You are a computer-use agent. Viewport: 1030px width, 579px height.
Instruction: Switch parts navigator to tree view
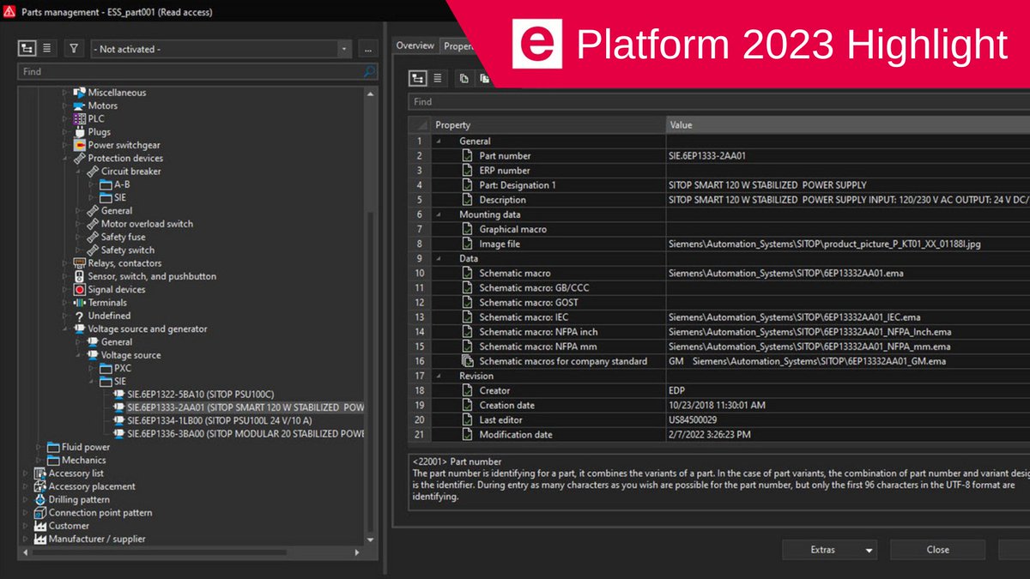pyautogui.click(x=27, y=49)
